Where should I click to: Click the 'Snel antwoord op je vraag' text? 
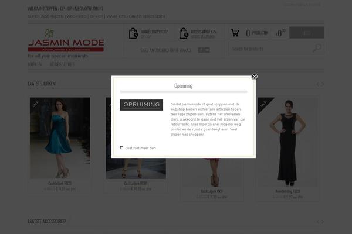pos(165,50)
